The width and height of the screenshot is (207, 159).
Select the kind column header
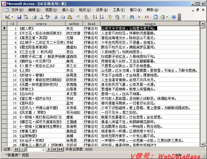[x=91, y=24]
